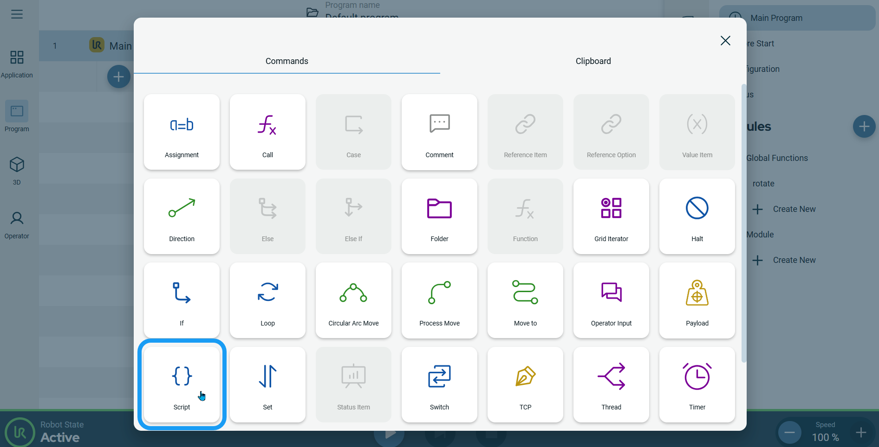The image size is (879, 447).
Task: Insert the Move to command
Action: (x=525, y=300)
